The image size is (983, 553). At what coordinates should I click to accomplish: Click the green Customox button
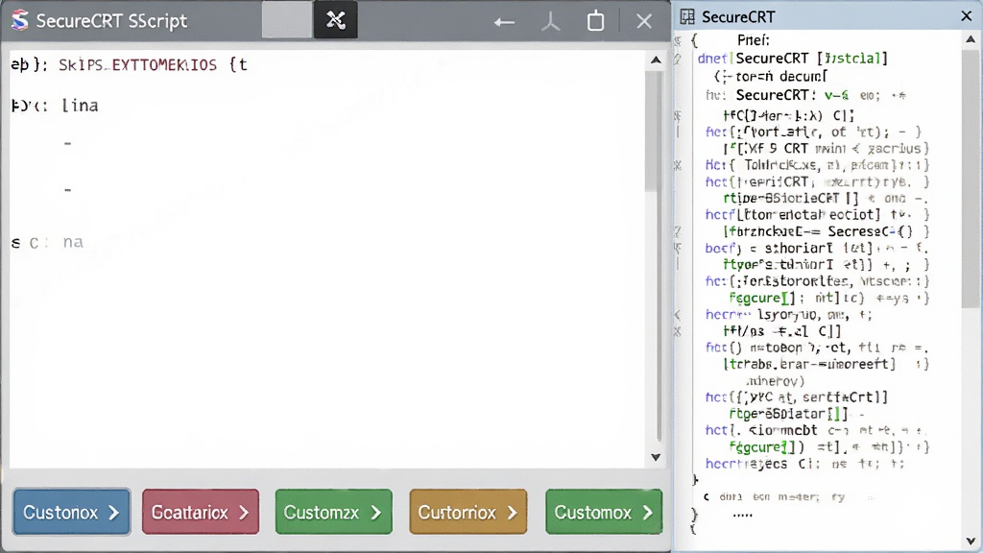604,513
